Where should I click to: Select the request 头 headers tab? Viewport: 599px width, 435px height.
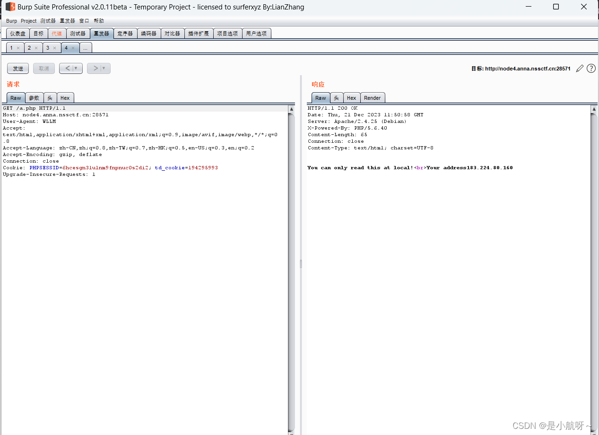[50, 98]
